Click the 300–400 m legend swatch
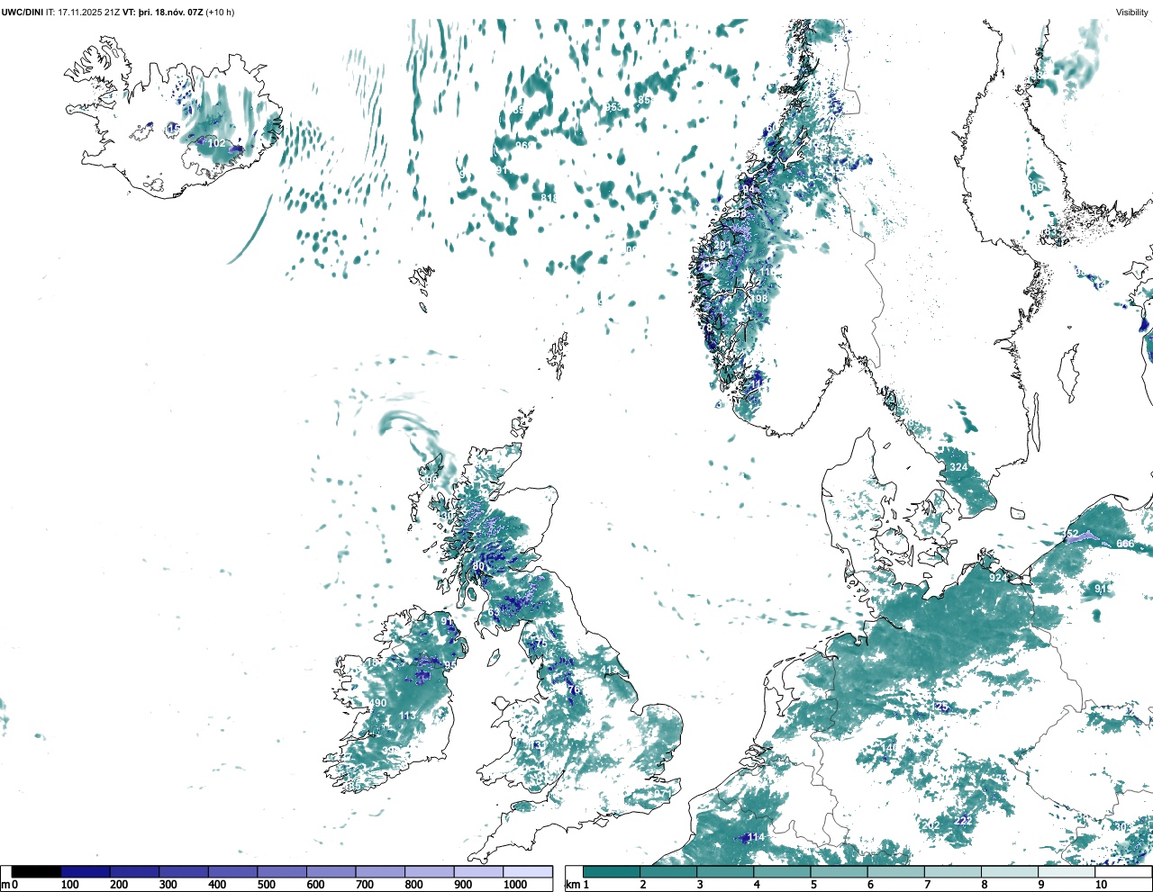This screenshot has height=892, width=1153. coord(184,871)
